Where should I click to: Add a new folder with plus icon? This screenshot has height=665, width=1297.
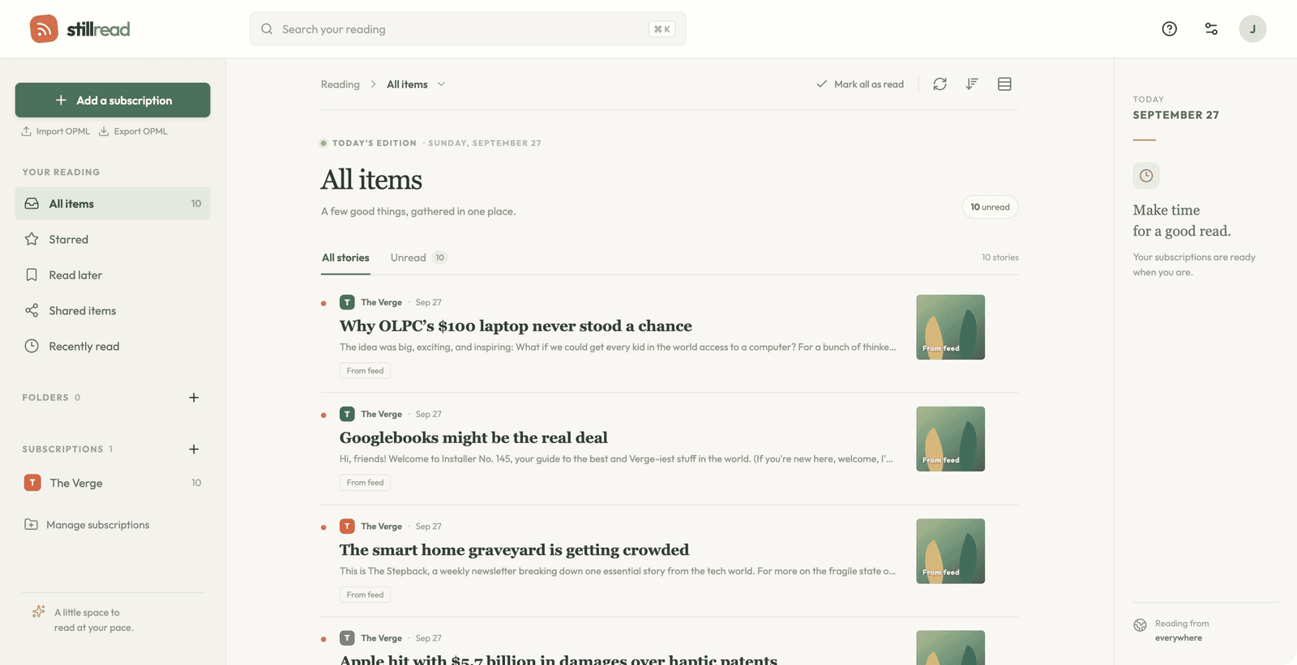(194, 398)
